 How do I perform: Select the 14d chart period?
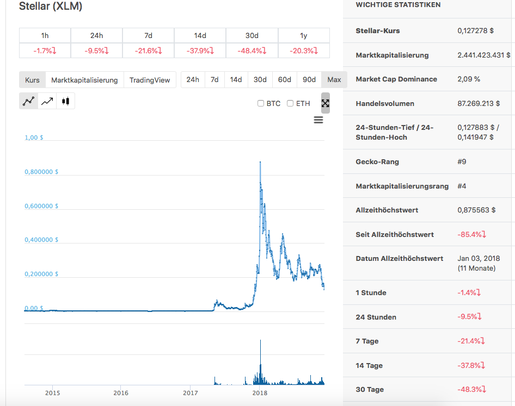point(236,79)
